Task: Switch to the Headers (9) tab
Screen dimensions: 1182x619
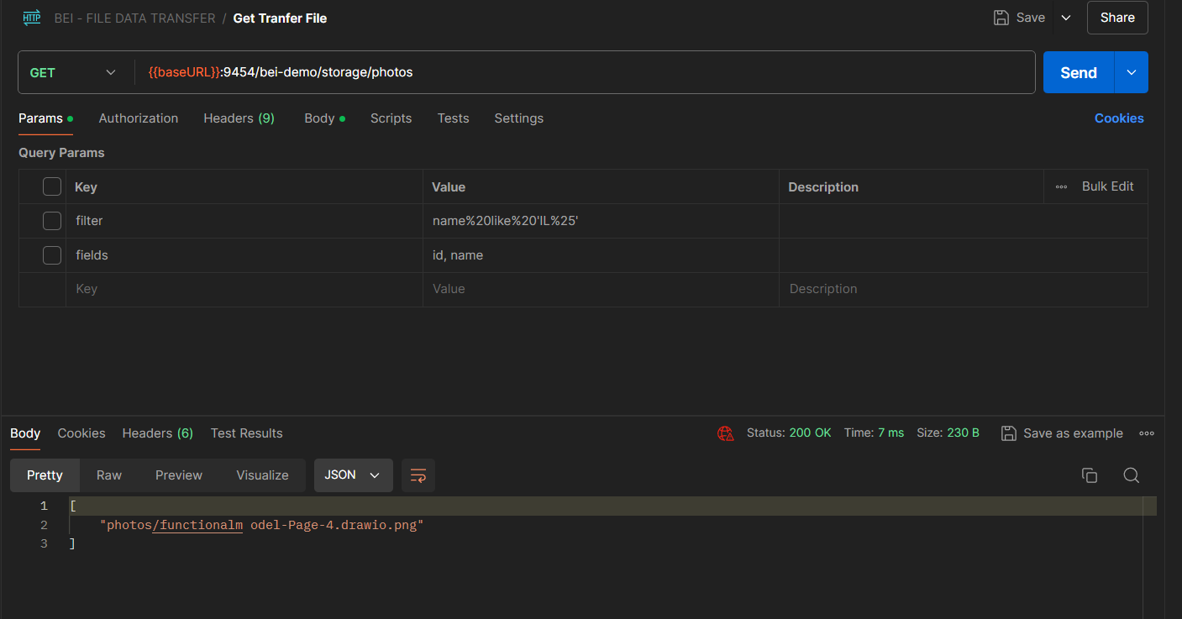Action: coord(239,118)
